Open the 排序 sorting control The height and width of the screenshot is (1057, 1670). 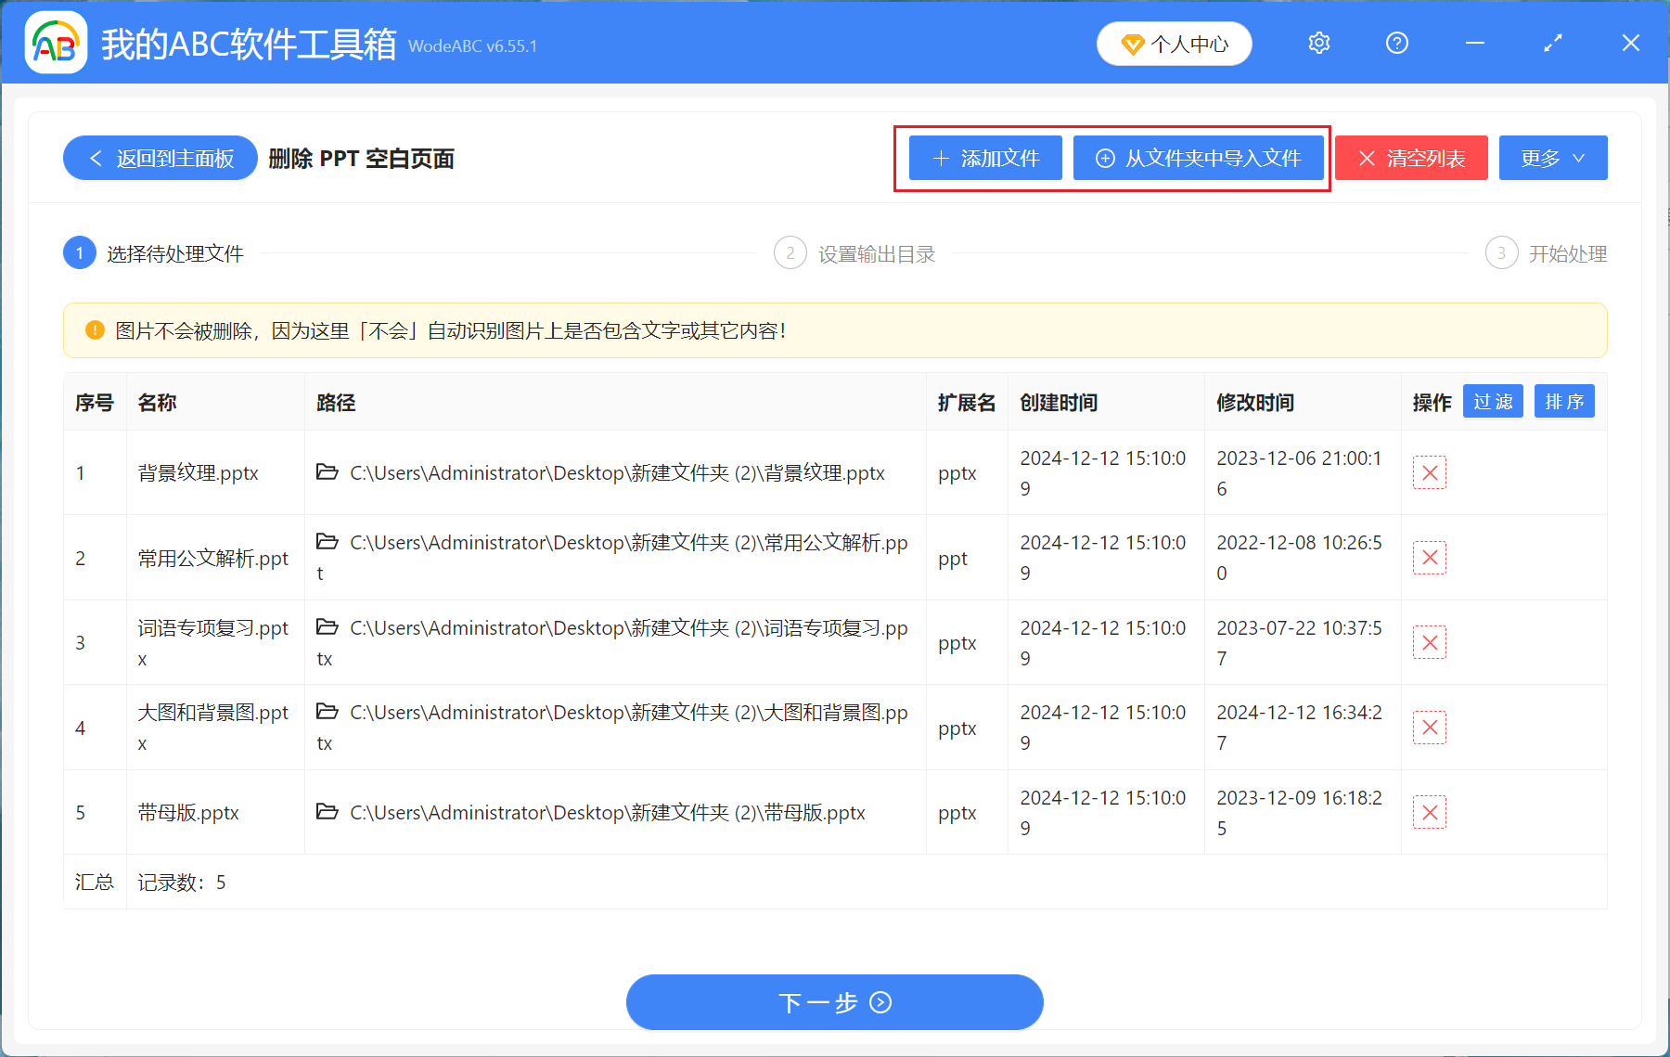(1564, 401)
